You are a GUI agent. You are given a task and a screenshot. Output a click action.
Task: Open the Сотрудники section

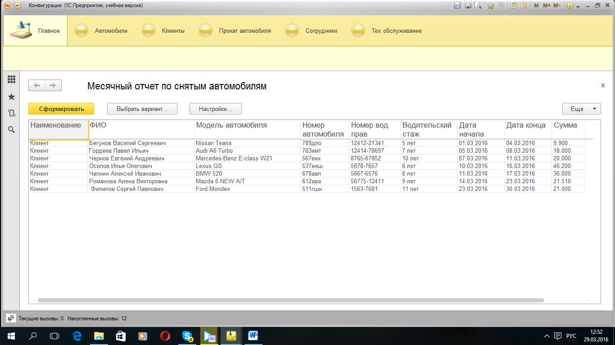coord(312,31)
